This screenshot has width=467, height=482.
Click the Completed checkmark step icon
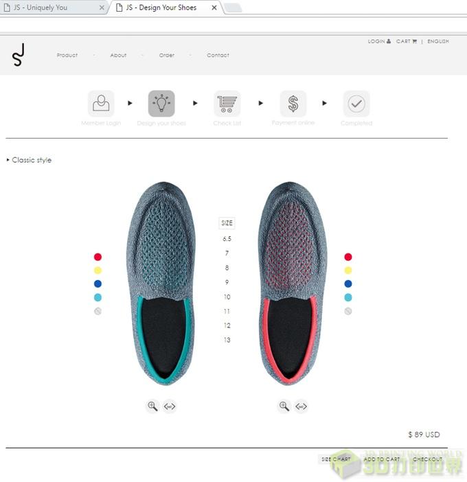click(x=356, y=104)
